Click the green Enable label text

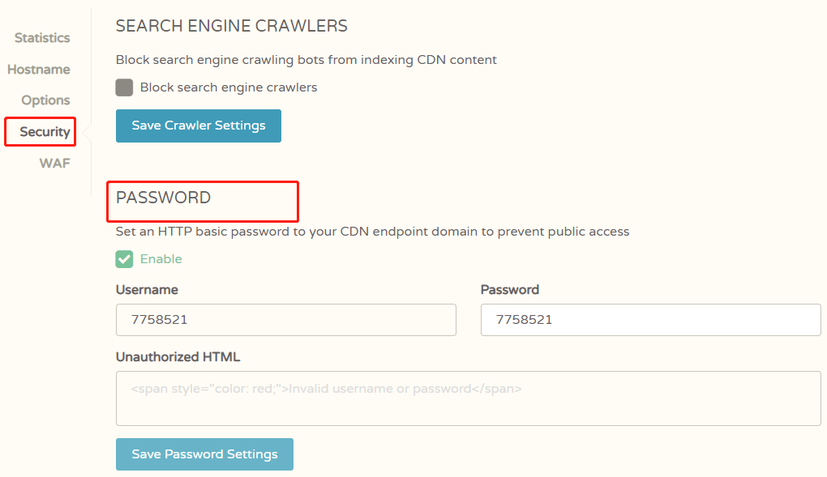[x=161, y=259]
